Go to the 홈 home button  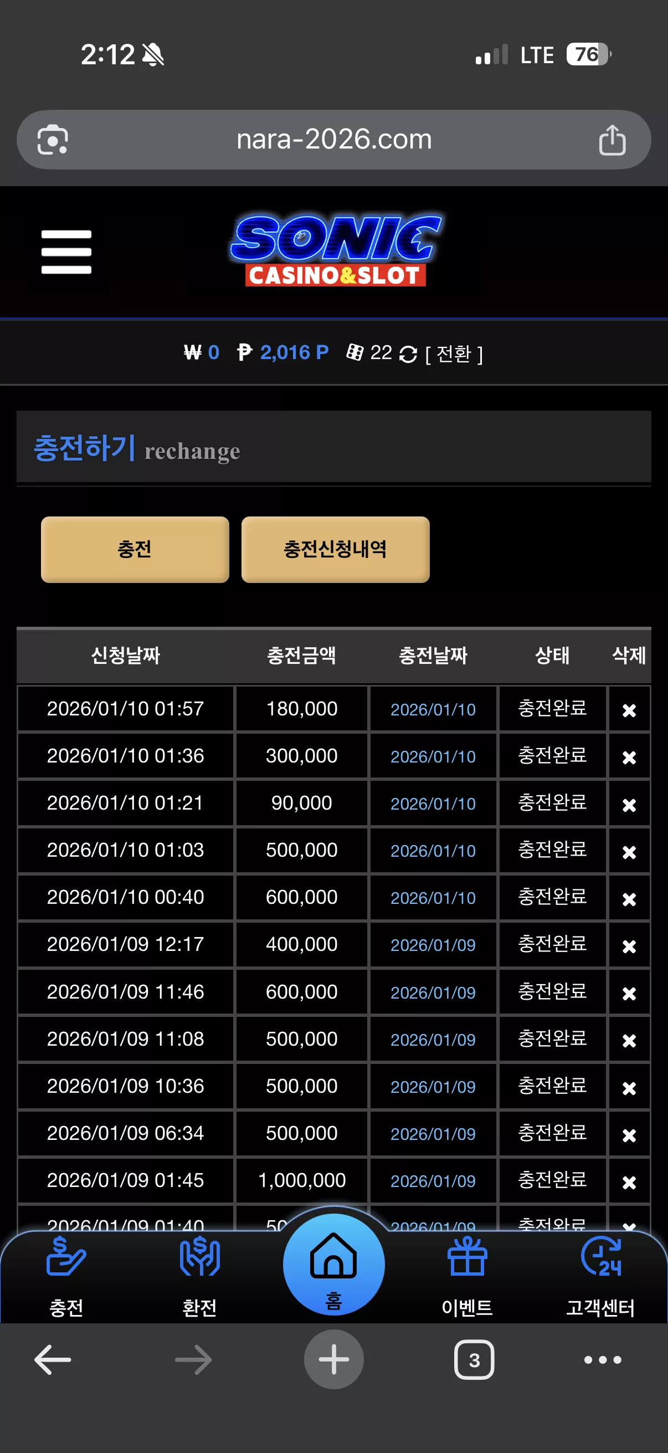coord(333,1265)
